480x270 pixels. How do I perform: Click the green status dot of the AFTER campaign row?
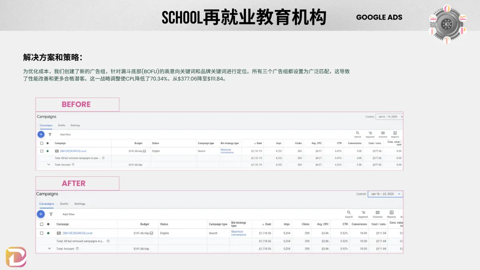(x=48, y=233)
